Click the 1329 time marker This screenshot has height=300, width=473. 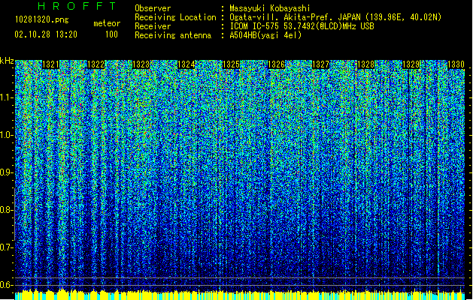411,64
